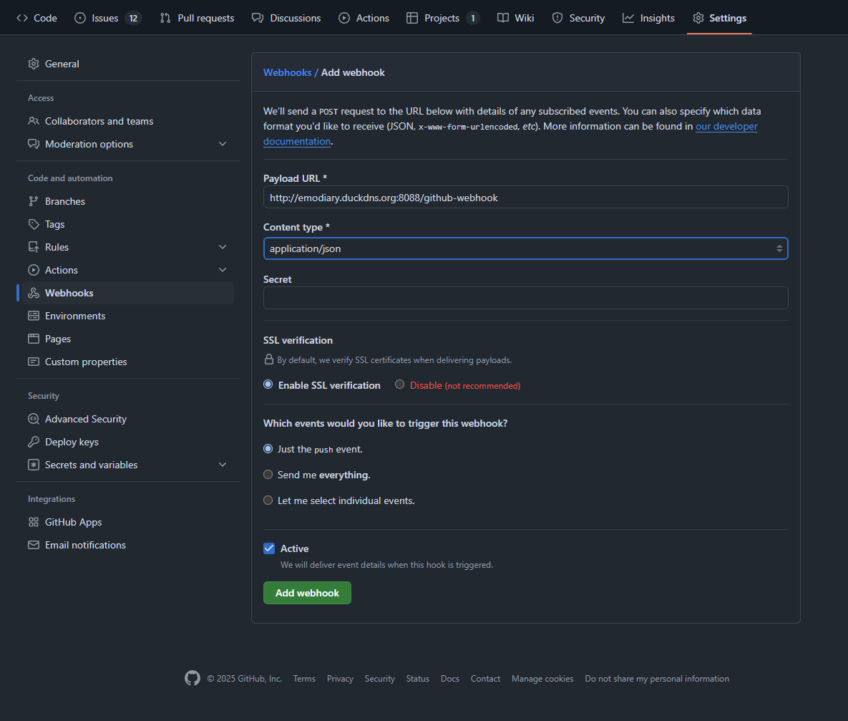
Task: Select the Webhooks entry in the sidebar
Action: click(x=68, y=292)
